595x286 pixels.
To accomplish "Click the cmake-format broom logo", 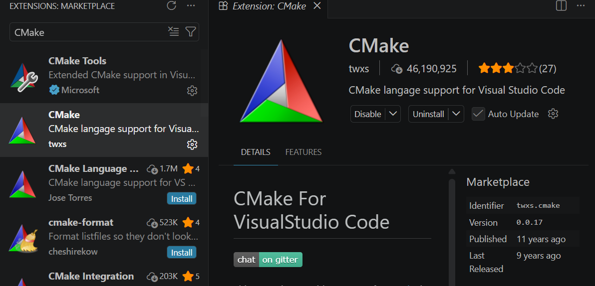I will coord(23,238).
